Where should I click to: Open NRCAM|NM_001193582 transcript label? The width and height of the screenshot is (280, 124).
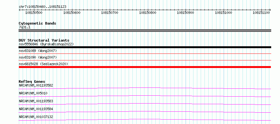coord(36,85)
